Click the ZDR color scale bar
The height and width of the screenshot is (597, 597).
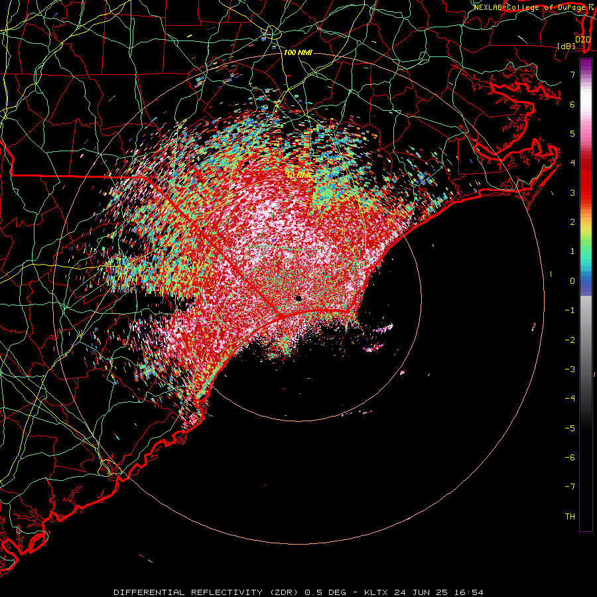[586, 295]
